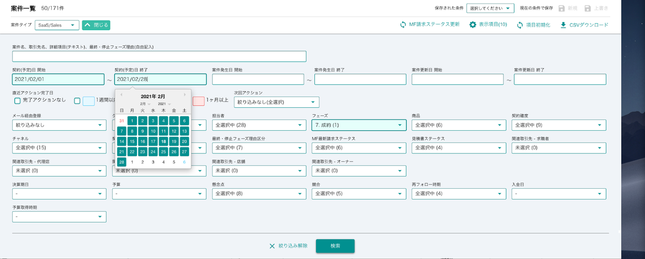Click the 上書き save icon
Viewport: 645px width, 259px height.
point(588,9)
